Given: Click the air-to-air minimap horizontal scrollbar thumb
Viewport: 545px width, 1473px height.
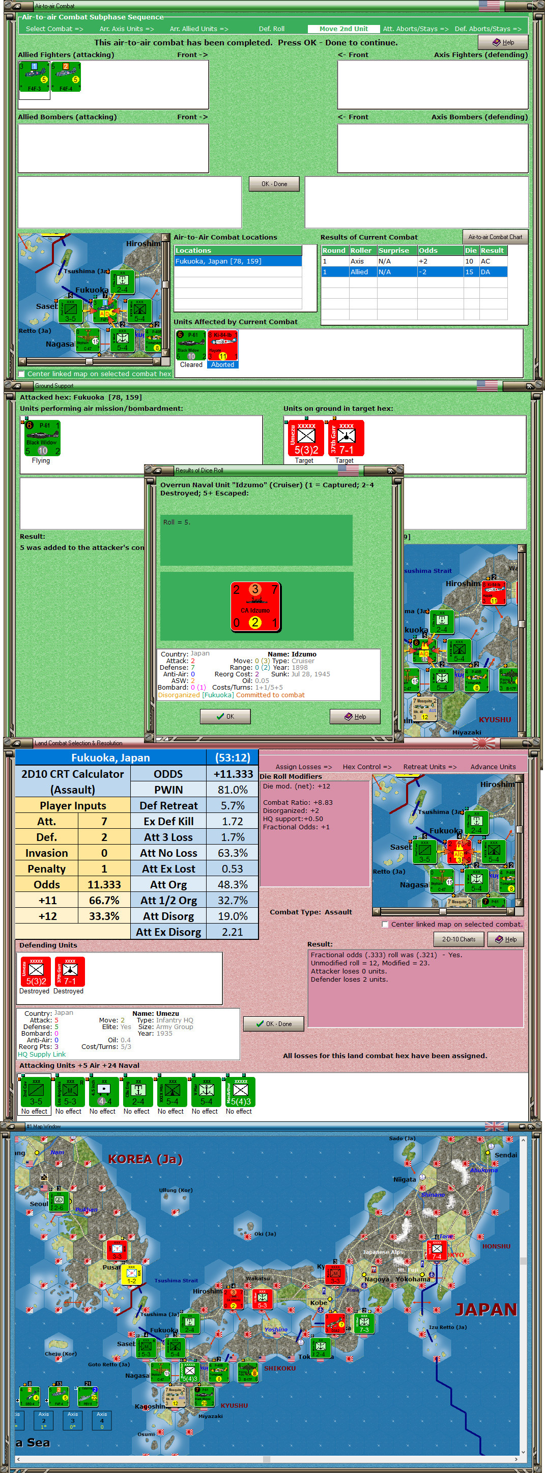Looking at the screenshot, I should (x=89, y=361).
